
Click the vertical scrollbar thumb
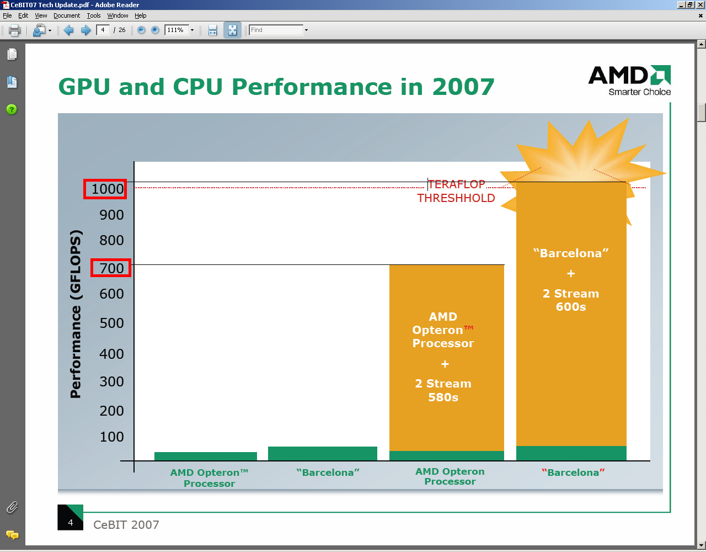(701, 112)
